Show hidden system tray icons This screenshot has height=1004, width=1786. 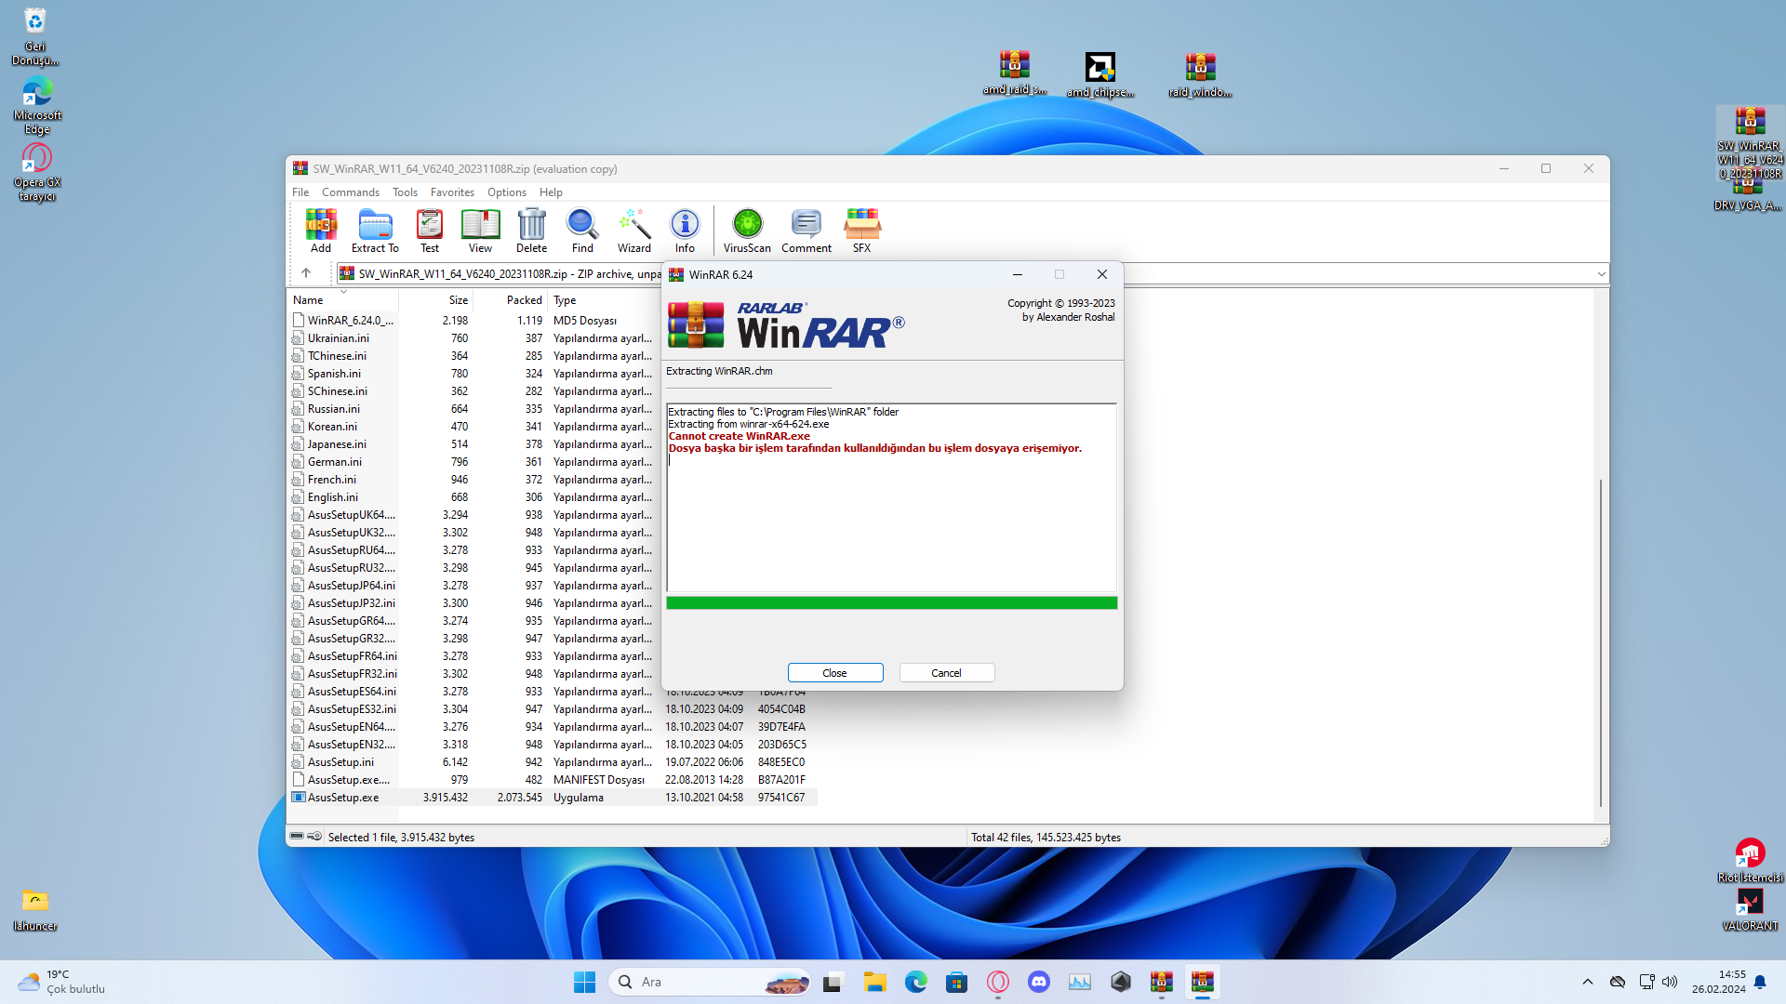click(1588, 982)
